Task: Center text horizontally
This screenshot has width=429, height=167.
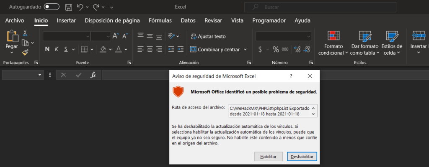Action: click(x=150, y=49)
